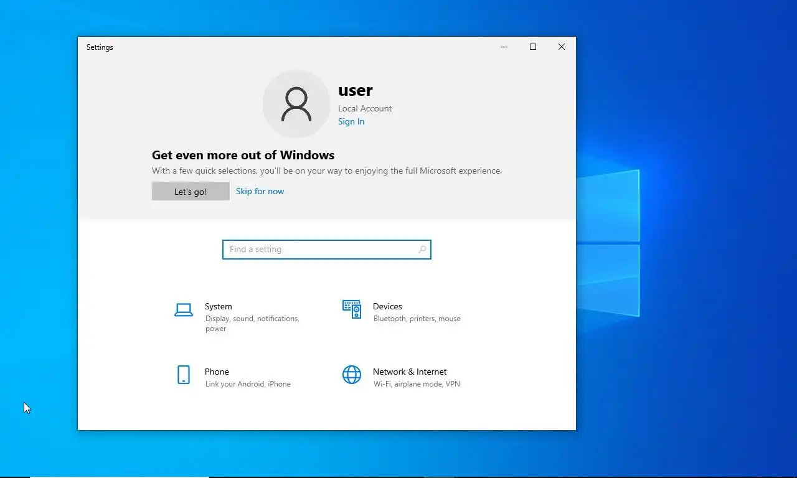Click the Let's go! button
The width and height of the screenshot is (797, 478).
click(x=191, y=191)
